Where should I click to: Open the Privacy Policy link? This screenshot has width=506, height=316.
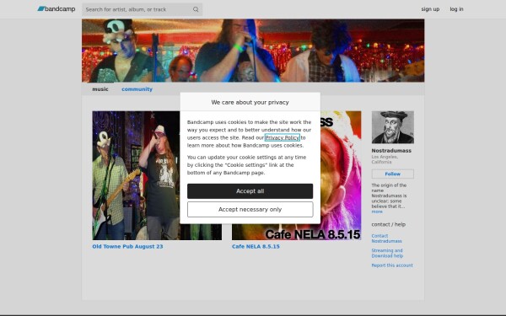pos(282,137)
